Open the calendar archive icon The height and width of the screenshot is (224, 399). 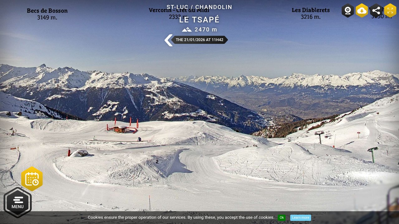point(32,179)
